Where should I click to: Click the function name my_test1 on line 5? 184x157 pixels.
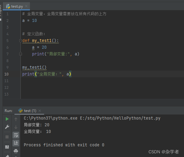(42, 40)
